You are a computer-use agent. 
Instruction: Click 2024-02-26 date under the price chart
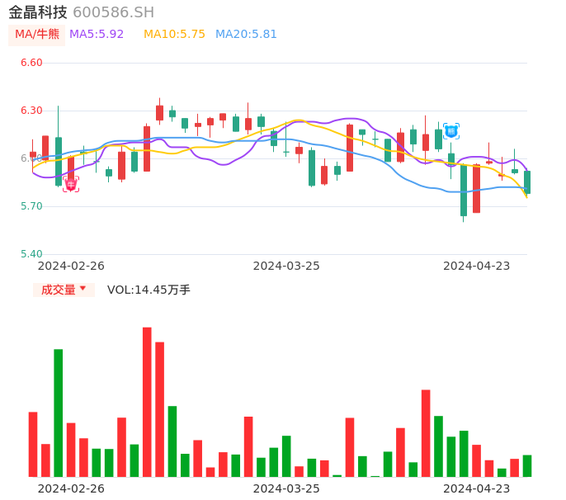71,266
